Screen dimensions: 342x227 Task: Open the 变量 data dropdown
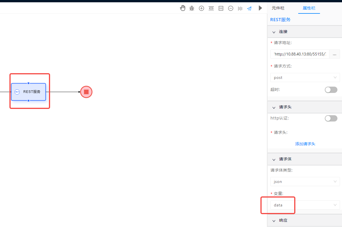(305, 205)
